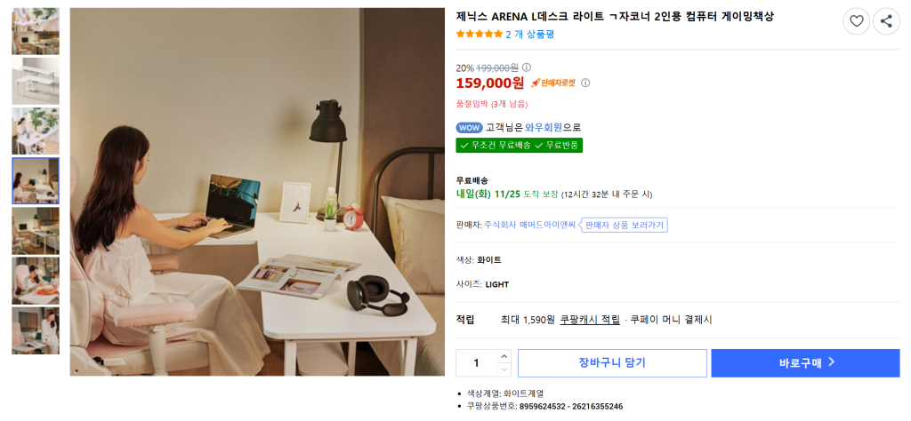This screenshot has width=911, height=421.
Task: Select the second thumbnail showing white desks
Action: 36,82
